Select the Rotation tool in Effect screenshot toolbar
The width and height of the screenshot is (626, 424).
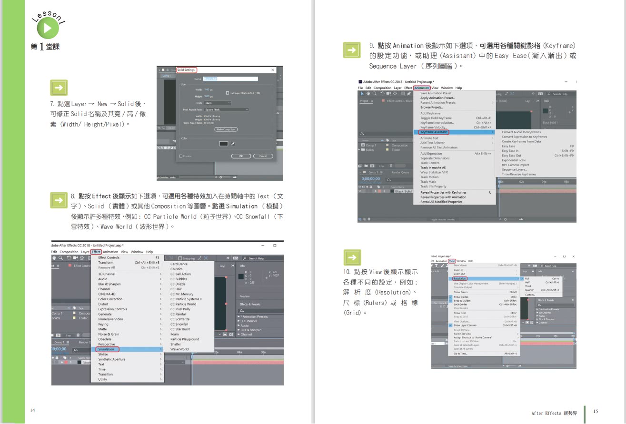coord(69,258)
